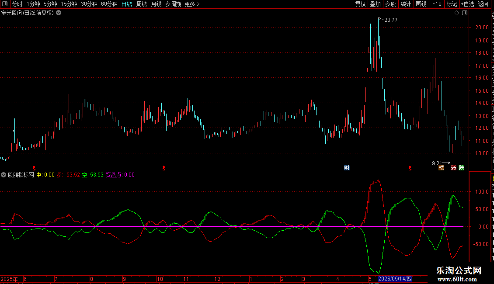
Task: Click the 跌 limit-down marker icon
Action: [x=462, y=167]
